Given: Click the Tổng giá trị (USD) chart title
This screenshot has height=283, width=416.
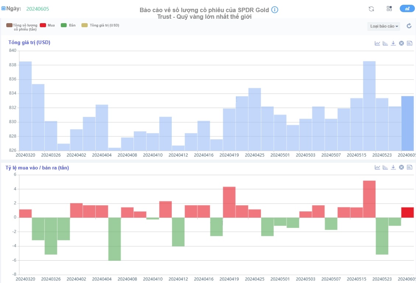Looking at the screenshot, I should coord(29,42).
